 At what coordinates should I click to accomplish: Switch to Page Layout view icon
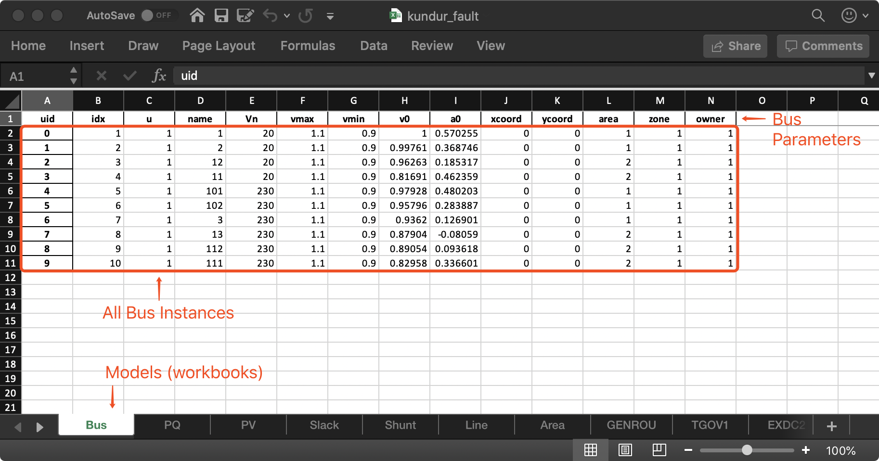pyautogui.click(x=625, y=450)
